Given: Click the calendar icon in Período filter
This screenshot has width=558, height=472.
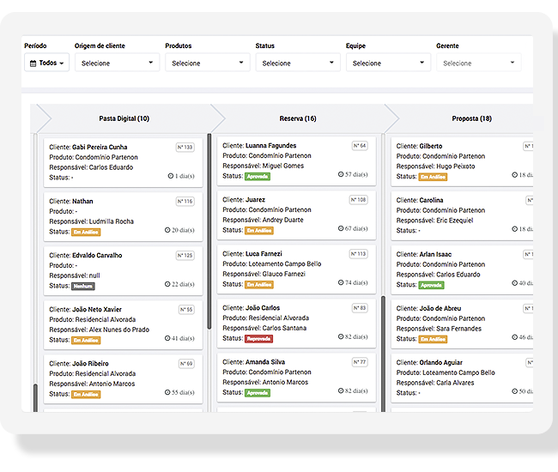Looking at the screenshot, I should click(33, 64).
